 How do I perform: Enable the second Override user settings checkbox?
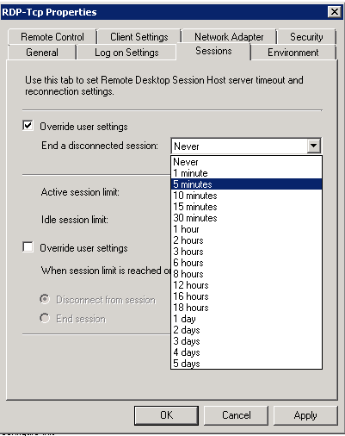[28, 247]
